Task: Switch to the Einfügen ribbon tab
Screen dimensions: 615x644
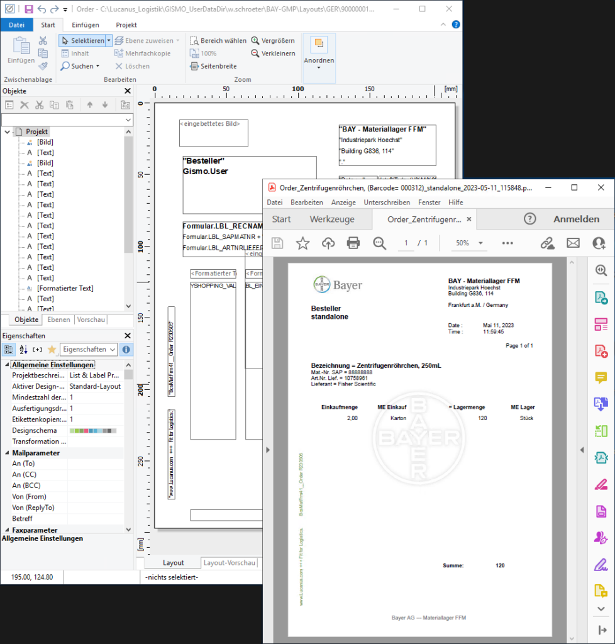Action: click(85, 25)
